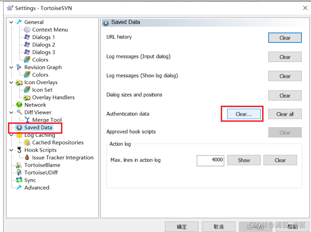
Task: Click the Dialogs 2 window icon
Action: point(27,45)
